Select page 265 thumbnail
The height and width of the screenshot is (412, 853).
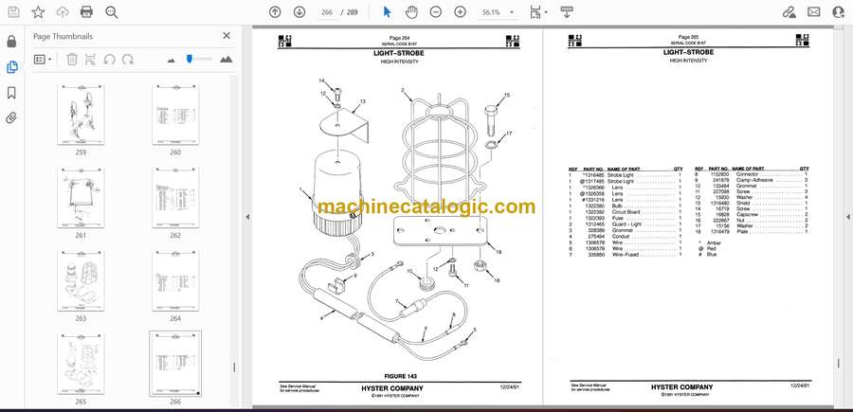point(81,364)
